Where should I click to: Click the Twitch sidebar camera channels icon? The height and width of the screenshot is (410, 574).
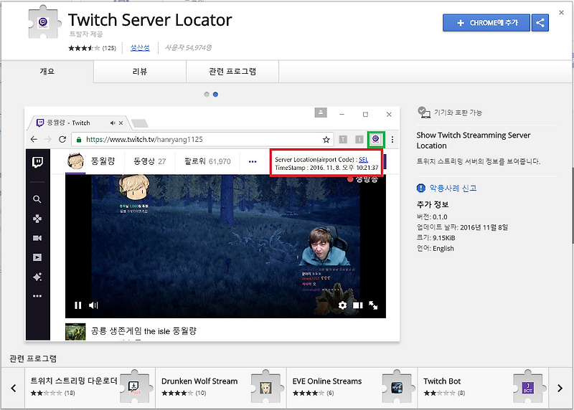[x=37, y=238]
